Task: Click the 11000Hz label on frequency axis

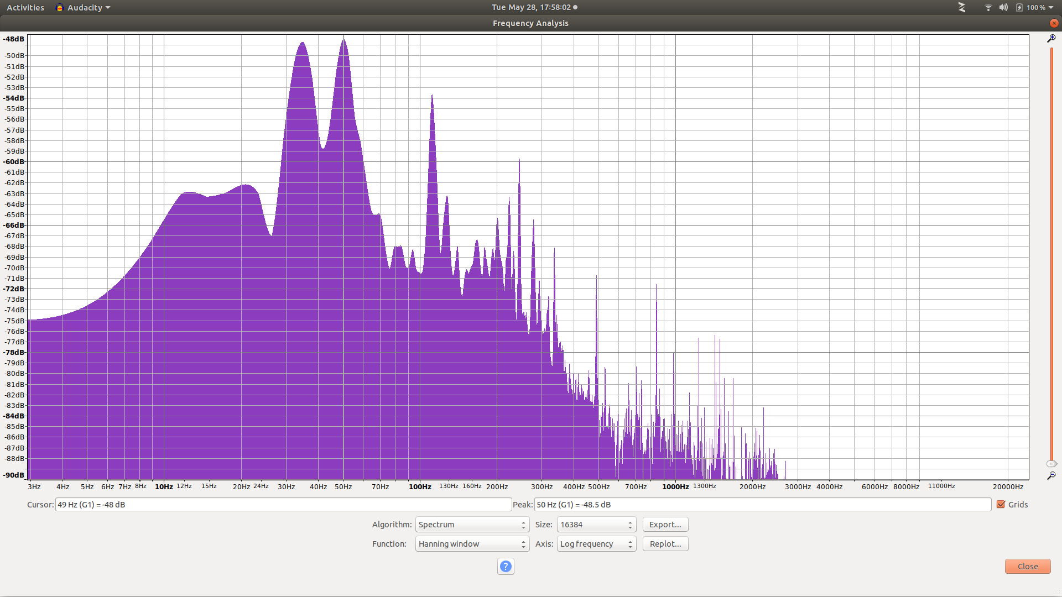Action: [941, 486]
